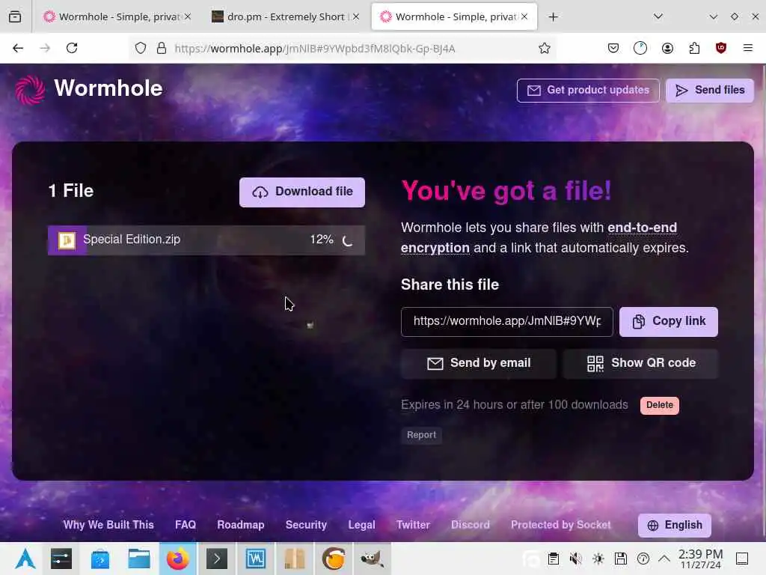
Task: Bookmark this page with the star icon
Action: coord(545,48)
